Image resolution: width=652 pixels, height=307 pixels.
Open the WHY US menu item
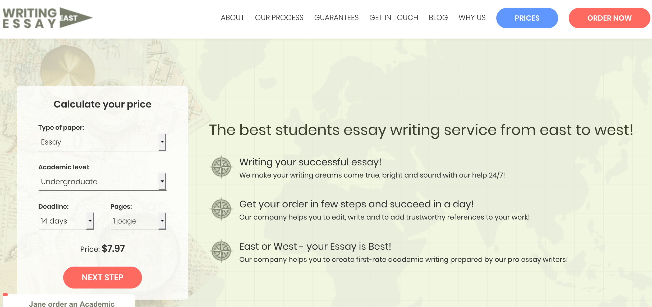click(x=472, y=18)
